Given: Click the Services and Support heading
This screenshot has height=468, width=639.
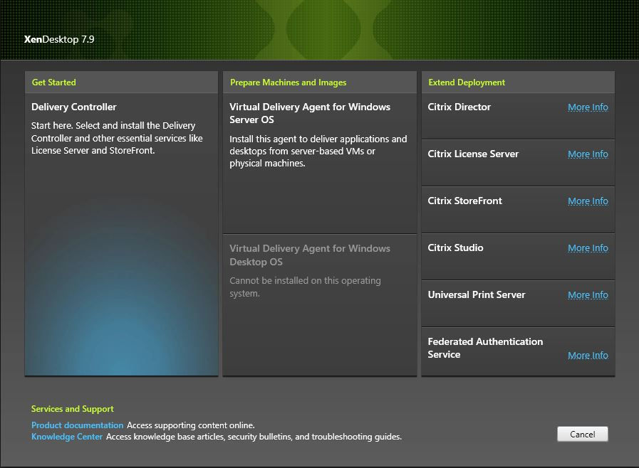Looking at the screenshot, I should click(x=73, y=409).
